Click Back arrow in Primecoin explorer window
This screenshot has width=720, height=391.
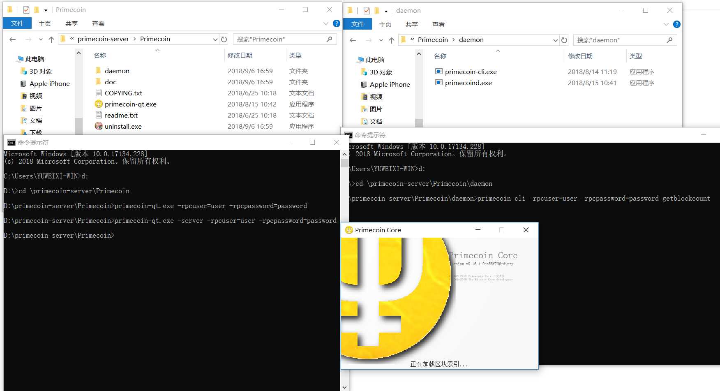coord(13,39)
